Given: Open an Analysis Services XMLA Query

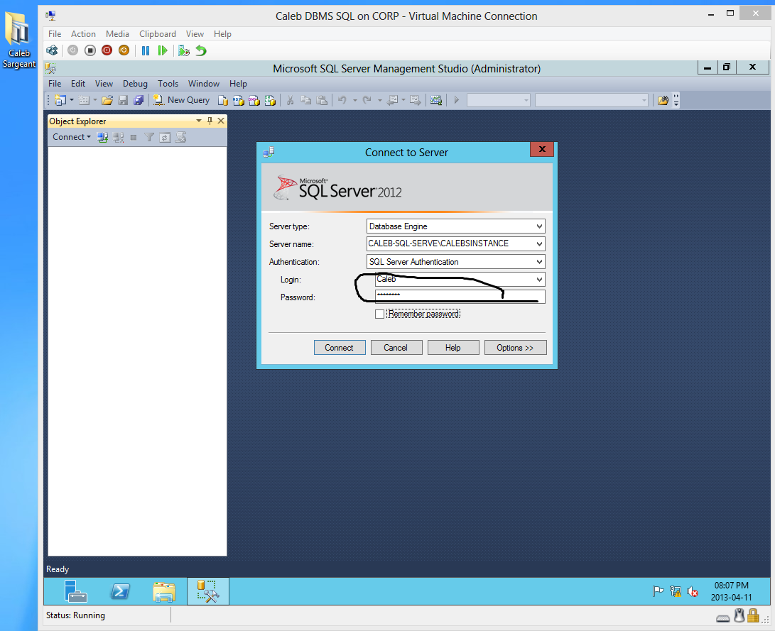Looking at the screenshot, I should [x=271, y=100].
